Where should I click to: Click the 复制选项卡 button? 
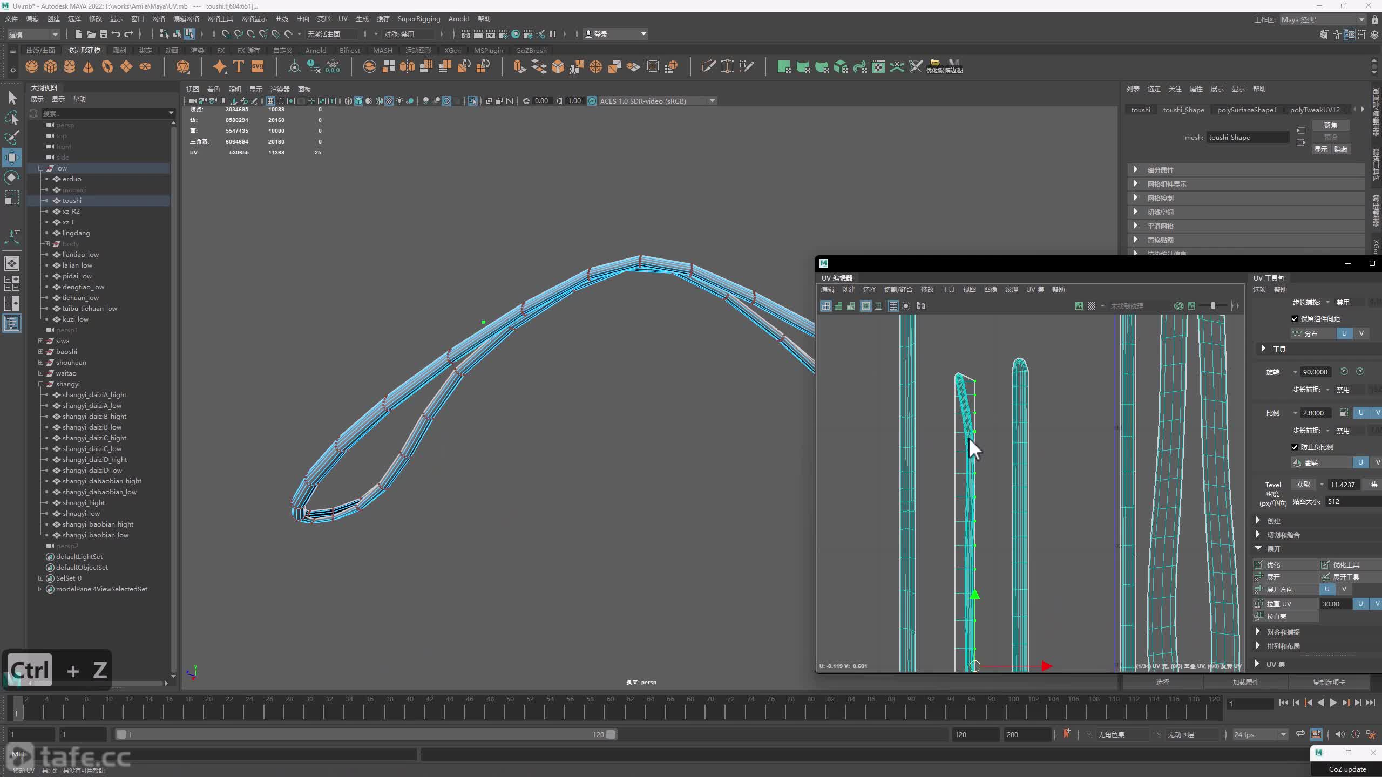coord(1329,683)
